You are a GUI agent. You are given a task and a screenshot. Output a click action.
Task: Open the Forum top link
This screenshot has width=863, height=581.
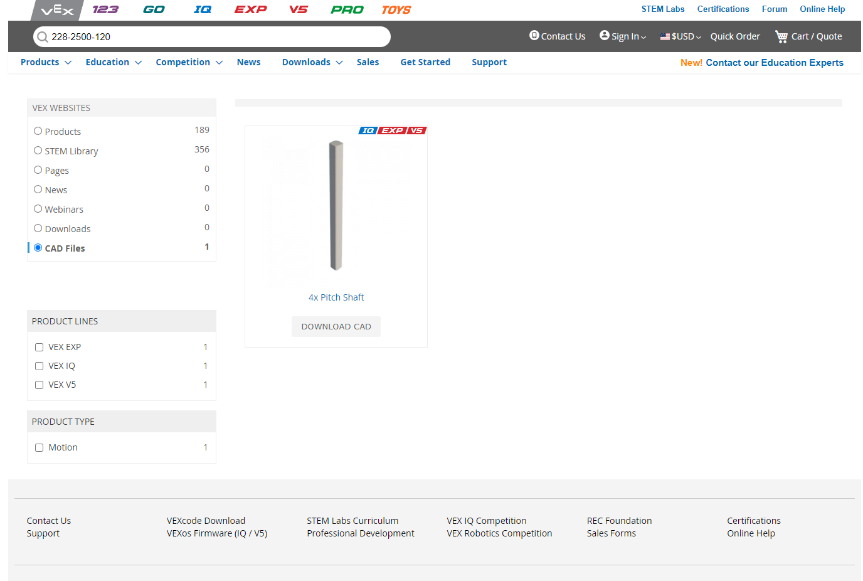coord(775,9)
